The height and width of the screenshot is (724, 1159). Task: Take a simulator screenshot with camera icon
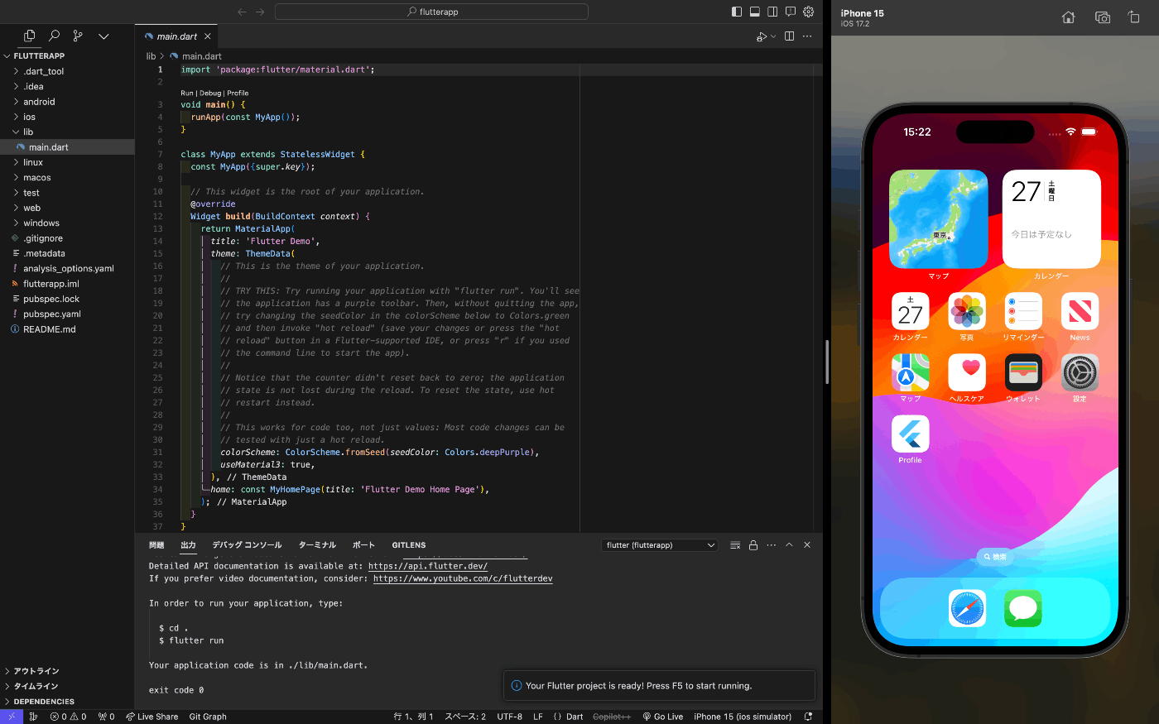1103,17
